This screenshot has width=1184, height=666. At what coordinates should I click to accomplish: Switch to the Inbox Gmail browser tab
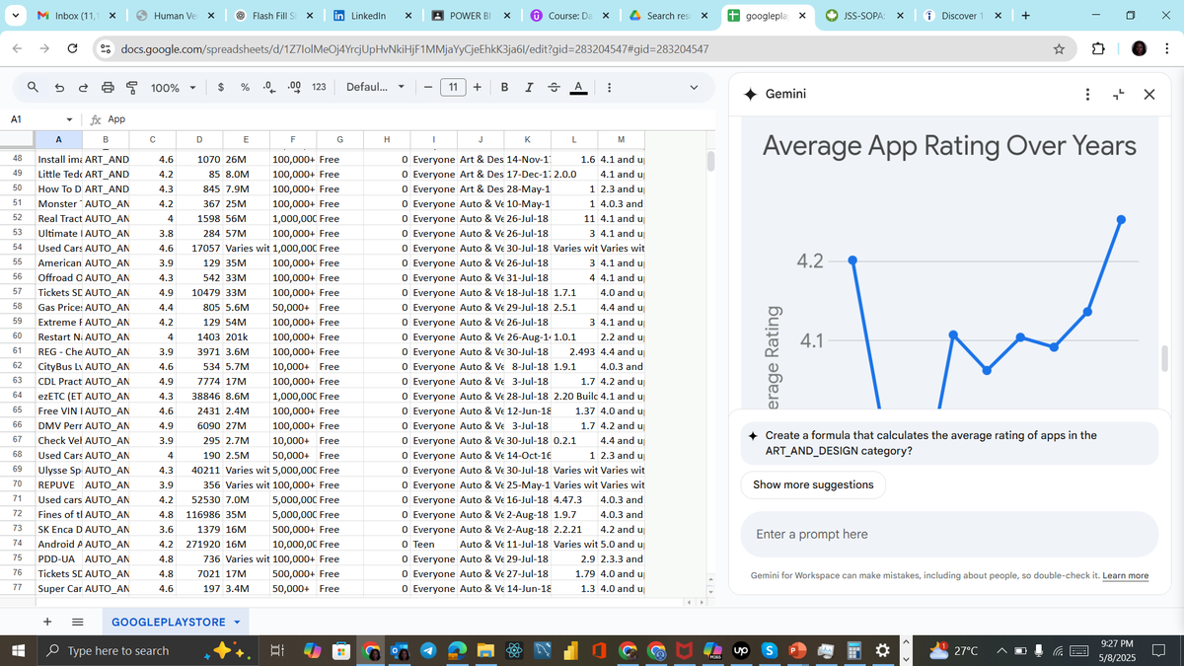tap(79, 16)
